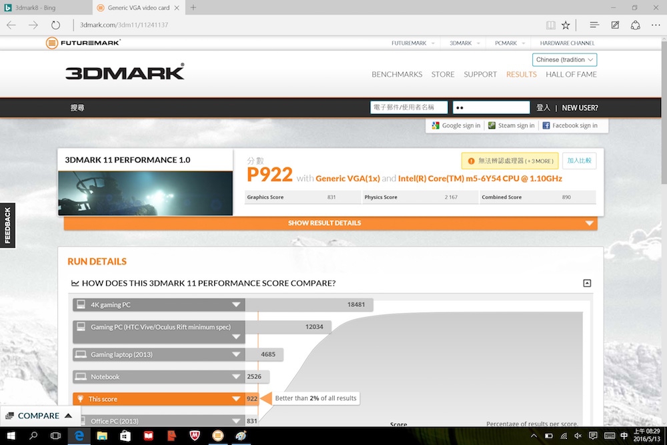Click the Google sign in button
This screenshot has height=445, width=667.
point(456,125)
